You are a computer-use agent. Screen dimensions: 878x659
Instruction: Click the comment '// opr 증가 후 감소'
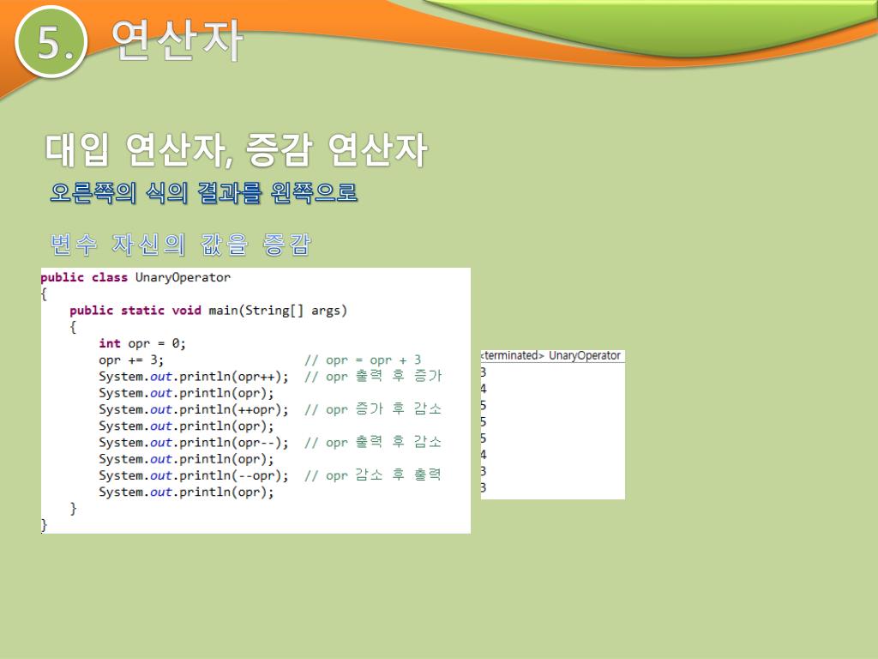(x=373, y=409)
